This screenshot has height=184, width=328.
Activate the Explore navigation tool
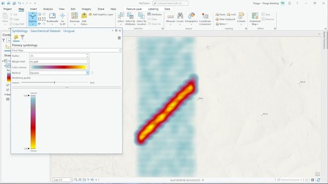(x=33, y=18)
